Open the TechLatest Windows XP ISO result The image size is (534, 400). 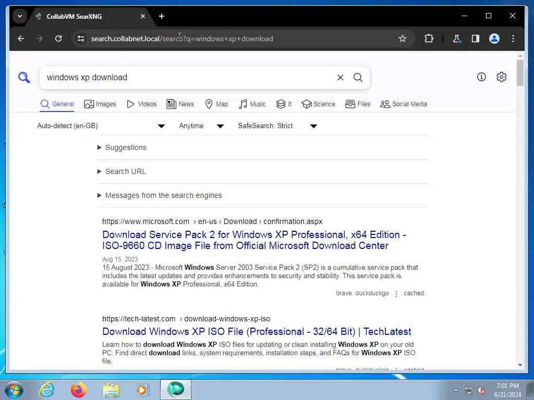pos(257,332)
